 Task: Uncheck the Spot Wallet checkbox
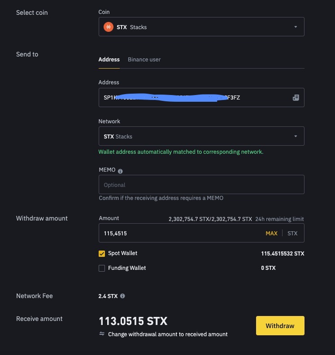[102, 254]
